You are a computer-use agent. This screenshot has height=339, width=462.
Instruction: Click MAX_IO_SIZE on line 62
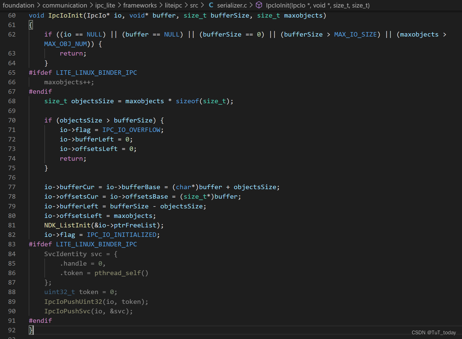point(356,34)
